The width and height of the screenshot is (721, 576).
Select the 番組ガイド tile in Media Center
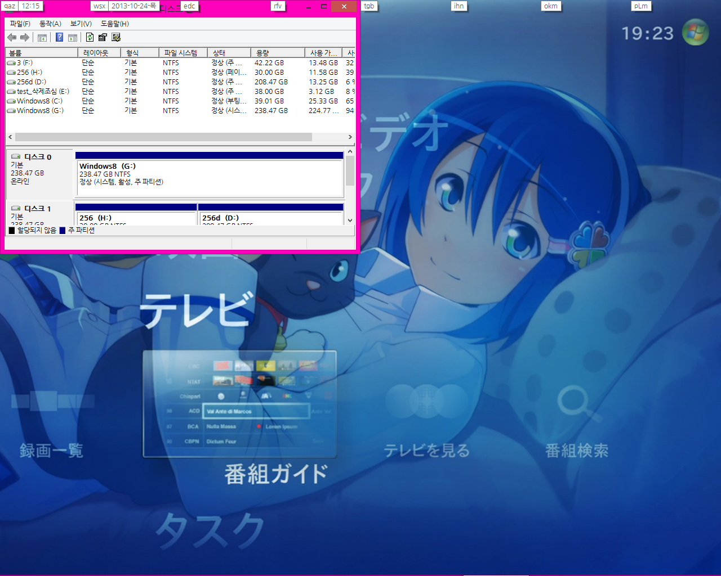[x=240, y=404]
